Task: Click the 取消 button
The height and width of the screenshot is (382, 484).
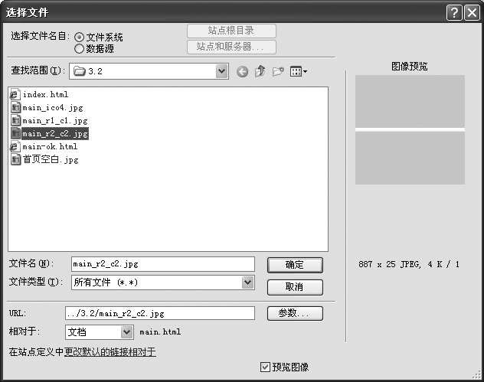Action: (295, 287)
